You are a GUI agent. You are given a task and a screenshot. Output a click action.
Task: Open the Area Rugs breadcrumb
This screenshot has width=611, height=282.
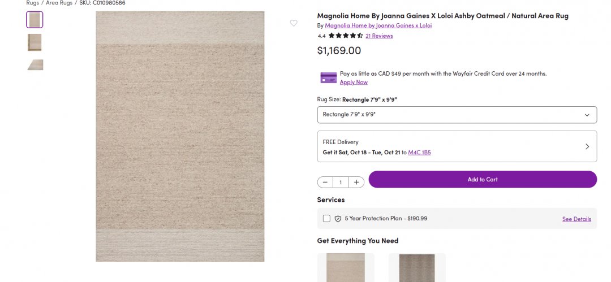59,3
